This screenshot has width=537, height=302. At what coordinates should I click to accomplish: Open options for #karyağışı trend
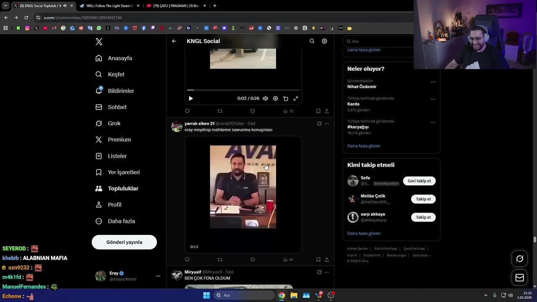point(433,122)
